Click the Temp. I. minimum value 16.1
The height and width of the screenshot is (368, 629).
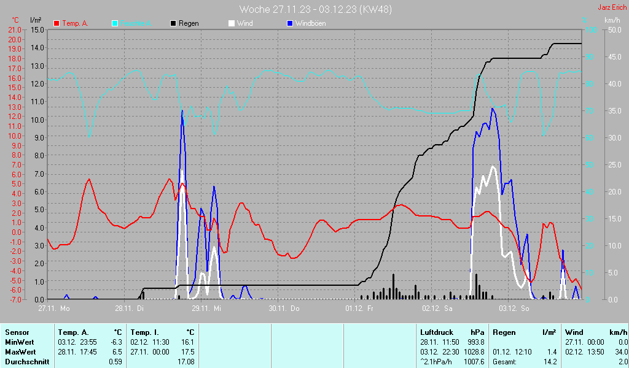[188, 342]
